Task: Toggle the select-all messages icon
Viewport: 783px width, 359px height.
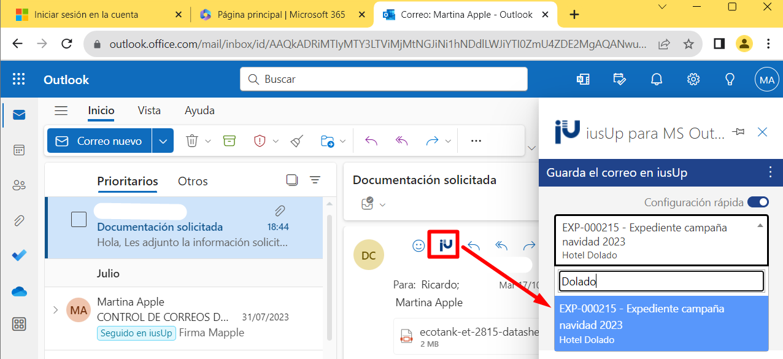Action: [292, 180]
